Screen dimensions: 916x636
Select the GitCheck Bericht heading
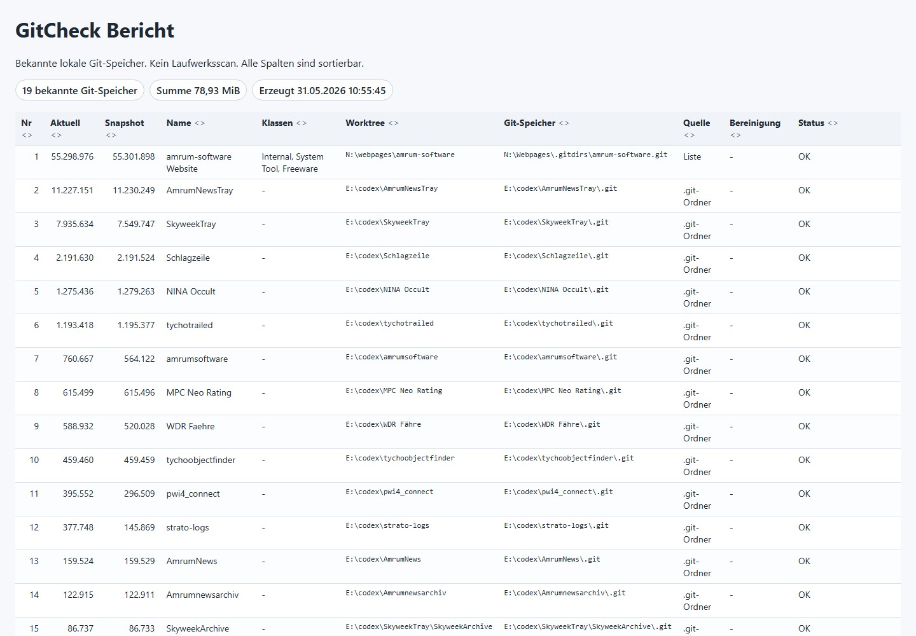(95, 31)
